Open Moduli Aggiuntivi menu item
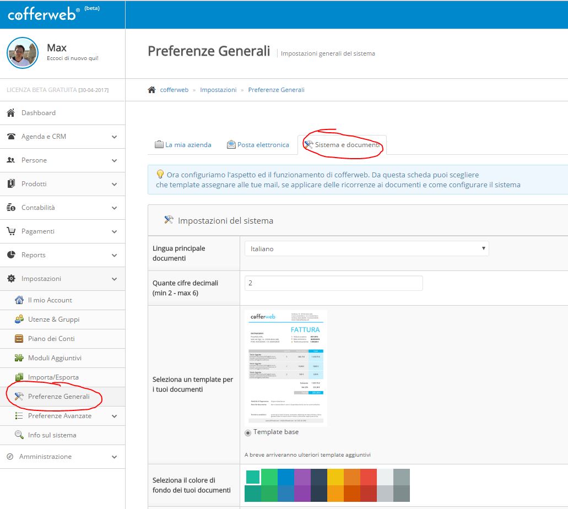568x509 pixels. [62, 358]
